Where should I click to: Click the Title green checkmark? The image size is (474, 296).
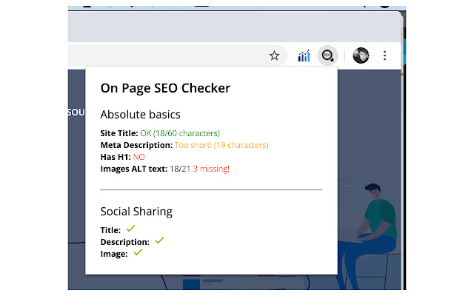pos(131,229)
